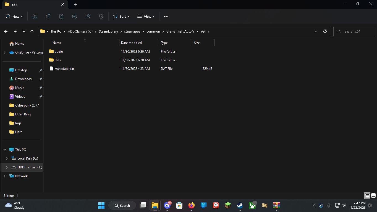This screenshot has height=212, width=377.
Task: Launch Firefox from the taskbar
Action: coord(192,205)
